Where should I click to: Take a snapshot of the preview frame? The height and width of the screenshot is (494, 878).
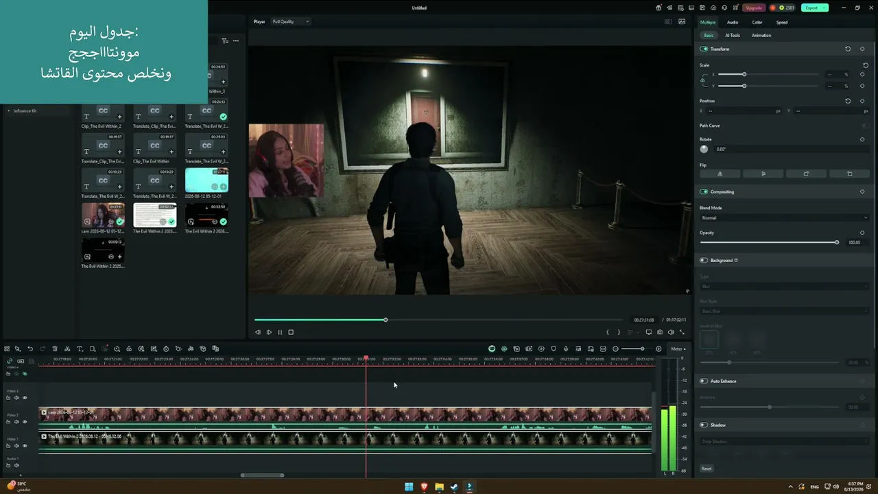[x=660, y=332]
